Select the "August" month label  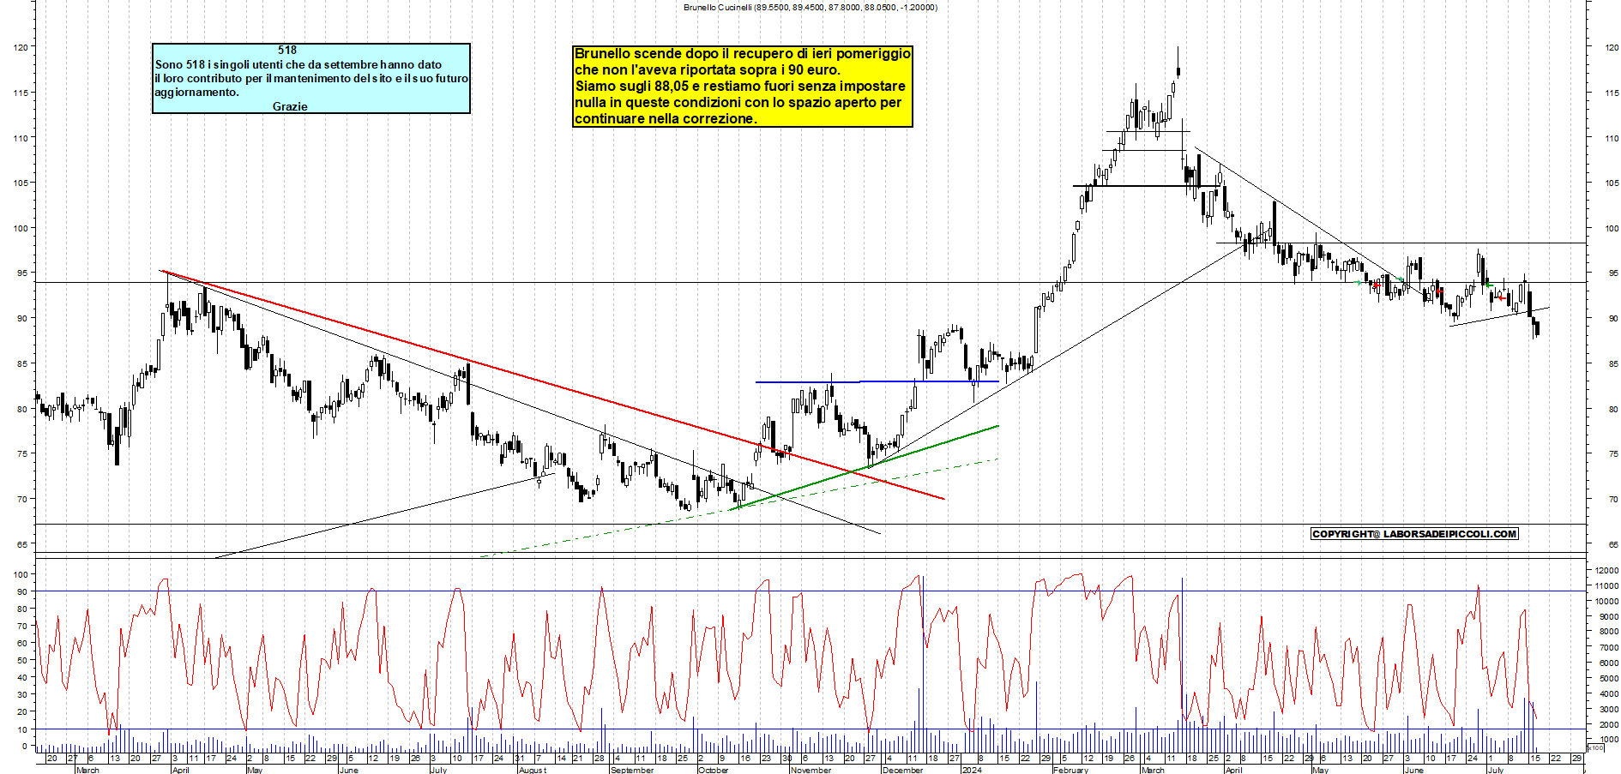pyautogui.click(x=532, y=770)
